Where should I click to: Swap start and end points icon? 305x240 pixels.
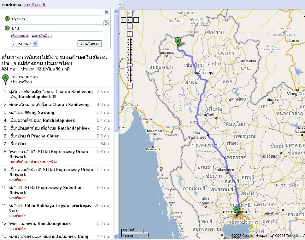(x=106, y=23)
